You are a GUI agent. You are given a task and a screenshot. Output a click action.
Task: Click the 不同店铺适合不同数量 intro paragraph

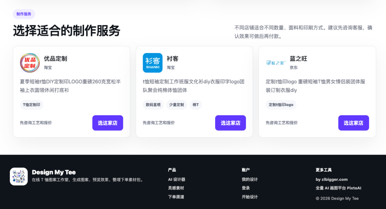[303, 32]
